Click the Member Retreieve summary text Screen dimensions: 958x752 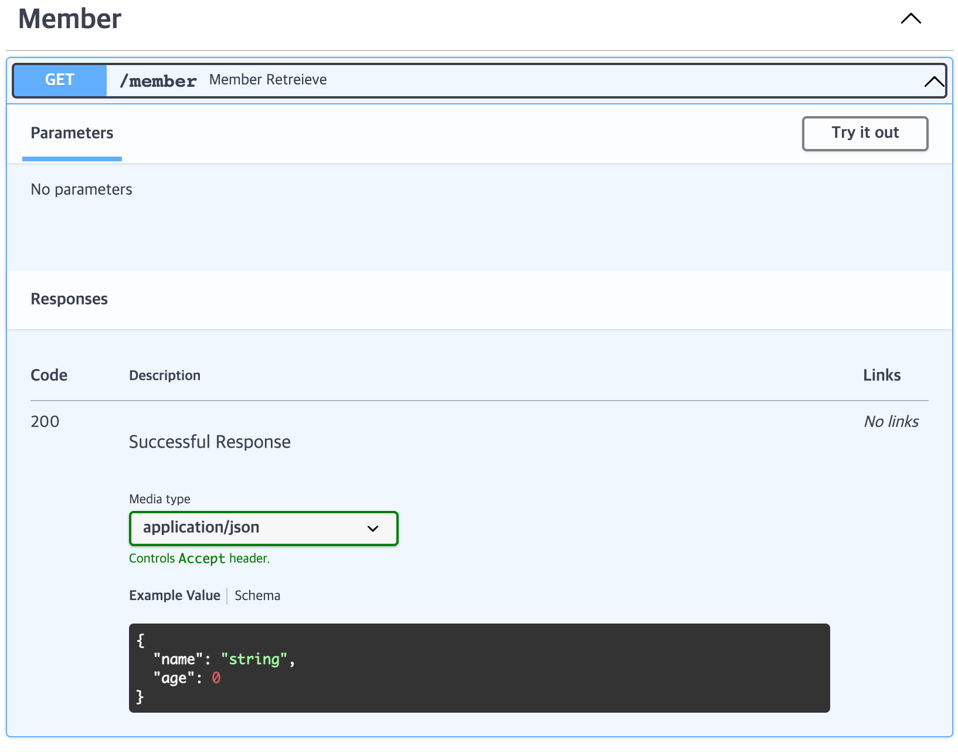pos(268,80)
